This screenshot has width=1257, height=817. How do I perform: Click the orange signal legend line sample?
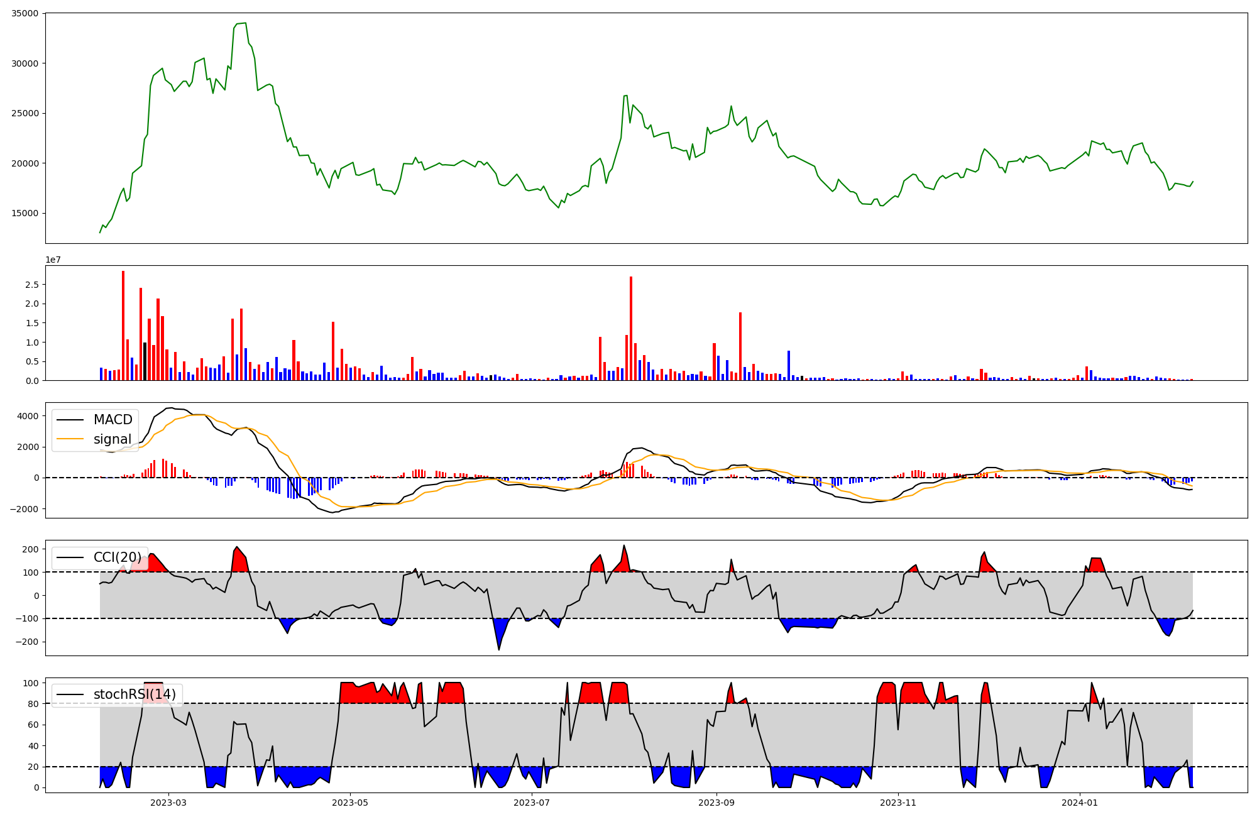pyautogui.click(x=70, y=439)
